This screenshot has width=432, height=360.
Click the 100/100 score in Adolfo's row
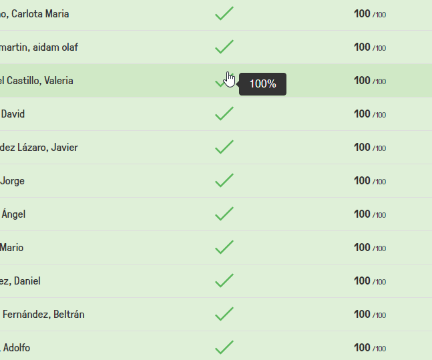(370, 348)
